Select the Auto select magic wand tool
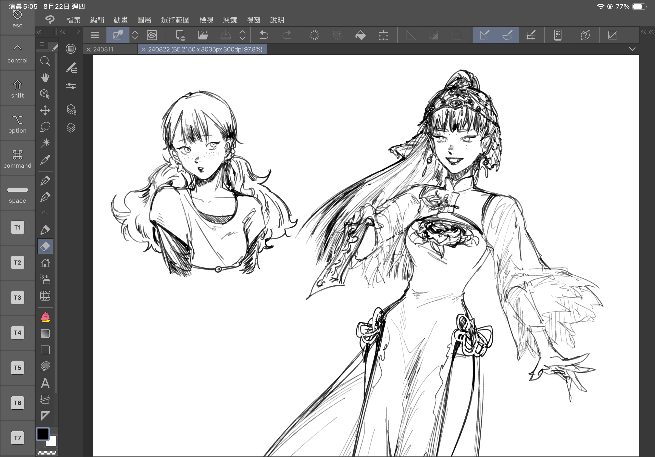Viewport: 655px width, 457px height. coord(45,143)
